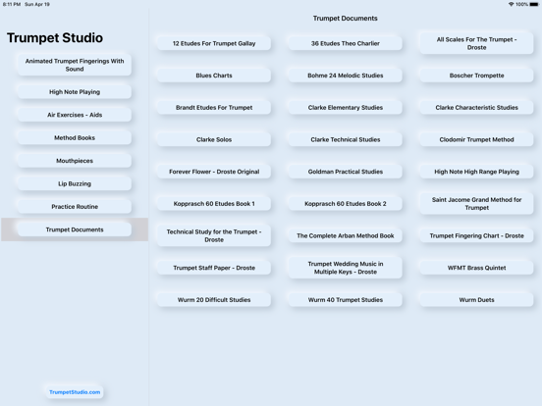
Task: Open WFMT Brass Quintet document
Action: pos(476,268)
